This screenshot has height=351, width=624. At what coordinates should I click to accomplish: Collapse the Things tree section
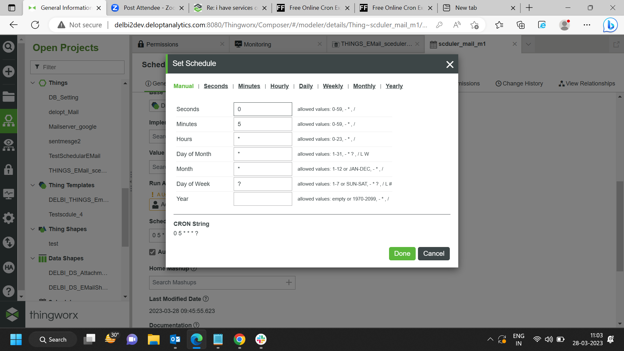click(32, 83)
